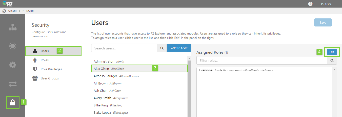Screen dimensions: 342x117
Task: Open Role Privileges in the Security menu
Action: [51, 69]
